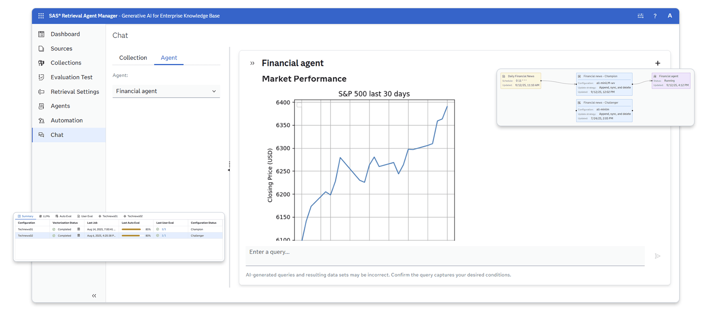This screenshot has height=311, width=710.
Task: Select the User Eval tab
Action: click(x=85, y=216)
